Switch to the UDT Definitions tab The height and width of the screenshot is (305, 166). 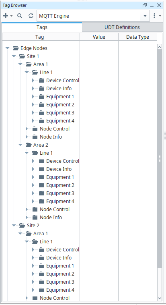122,27
